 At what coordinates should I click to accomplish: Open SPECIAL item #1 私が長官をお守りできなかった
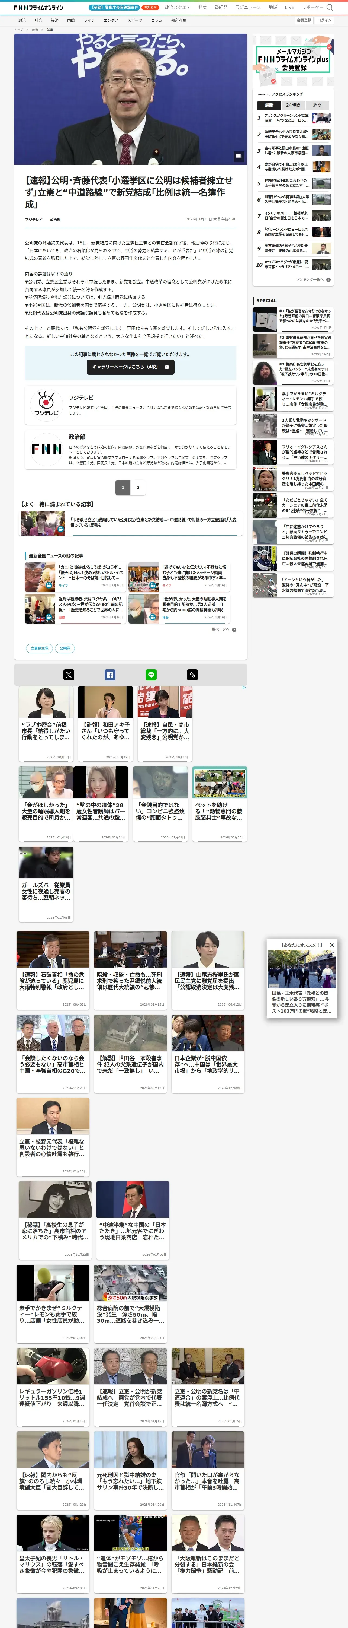(x=293, y=319)
